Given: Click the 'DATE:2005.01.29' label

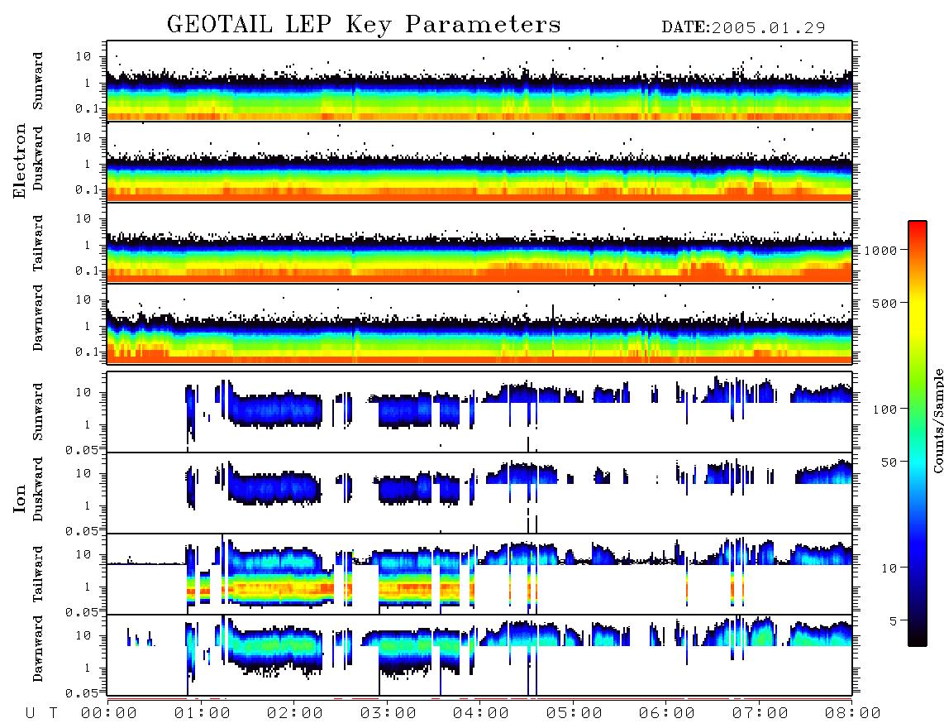Looking at the screenshot, I should pos(743,27).
